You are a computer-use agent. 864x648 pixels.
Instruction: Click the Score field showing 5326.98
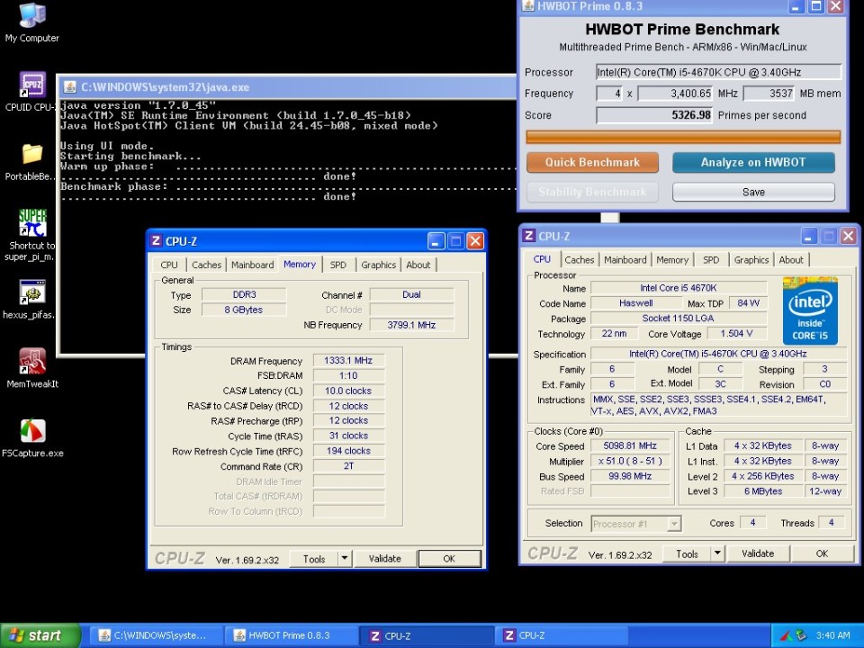(x=654, y=115)
